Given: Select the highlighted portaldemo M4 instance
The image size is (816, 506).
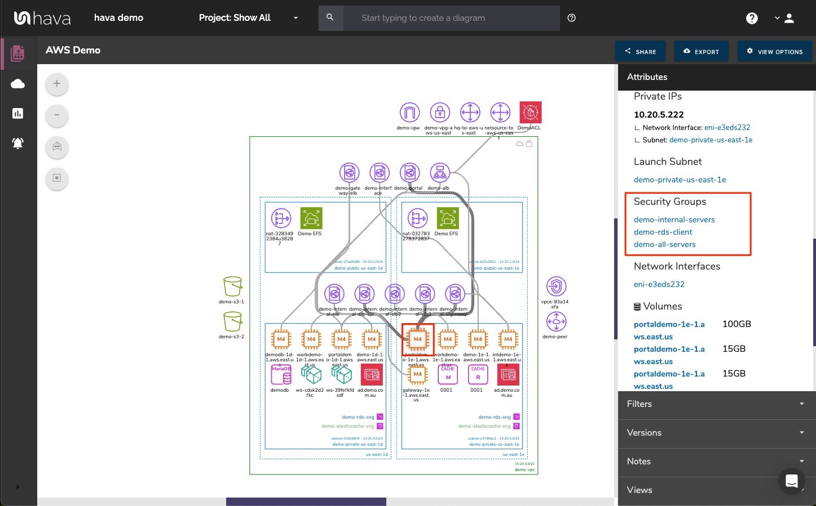Looking at the screenshot, I should tap(417, 339).
